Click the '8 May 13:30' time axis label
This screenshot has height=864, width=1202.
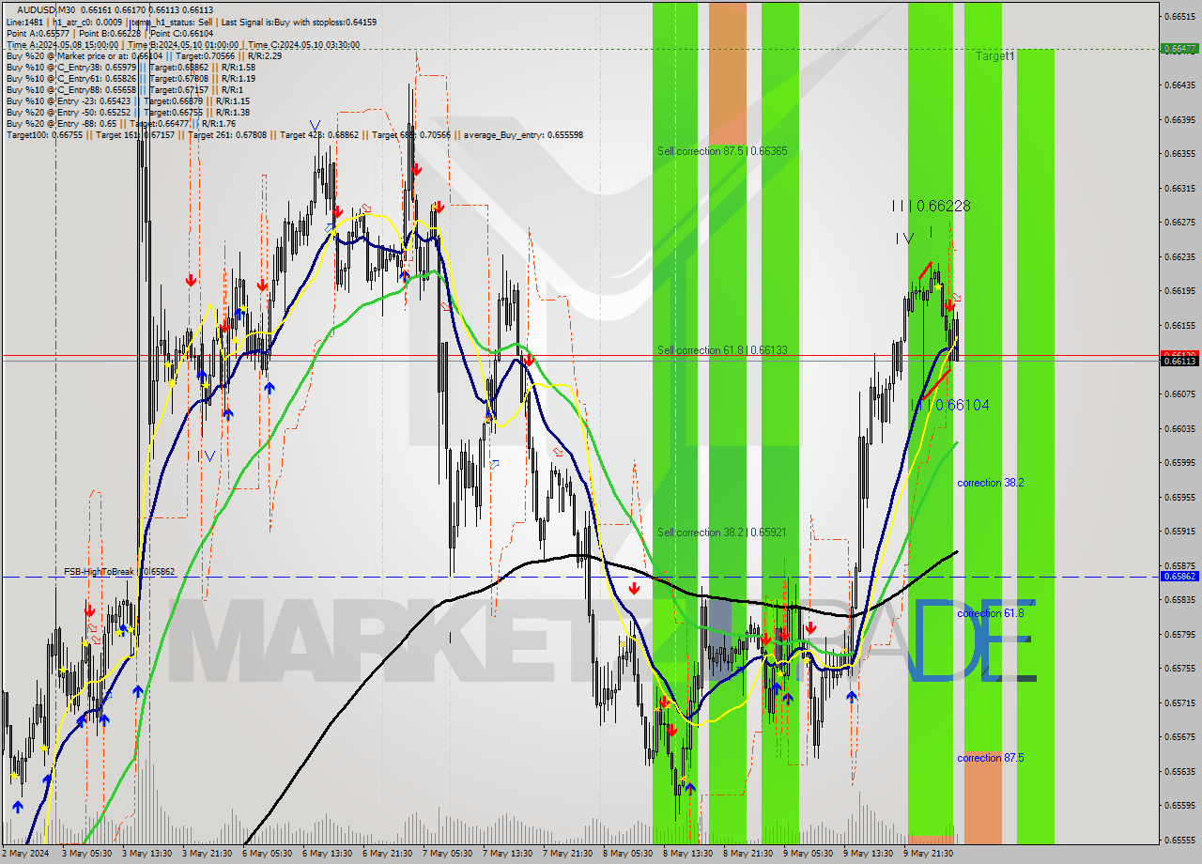click(x=688, y=854)
